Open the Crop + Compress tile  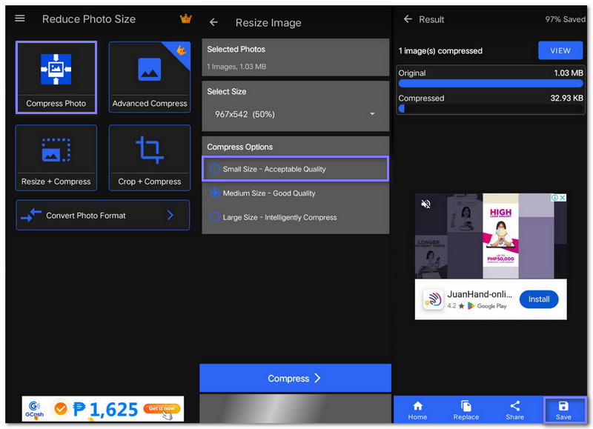click(150, 158)
